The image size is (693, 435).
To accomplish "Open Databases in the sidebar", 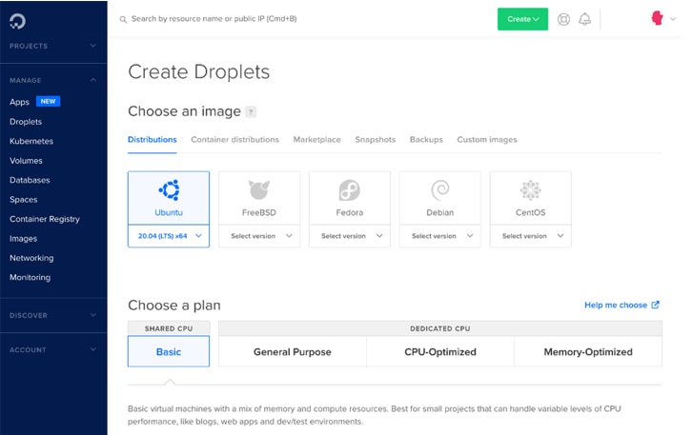I will pyautogui.click(x=30, y=180).
